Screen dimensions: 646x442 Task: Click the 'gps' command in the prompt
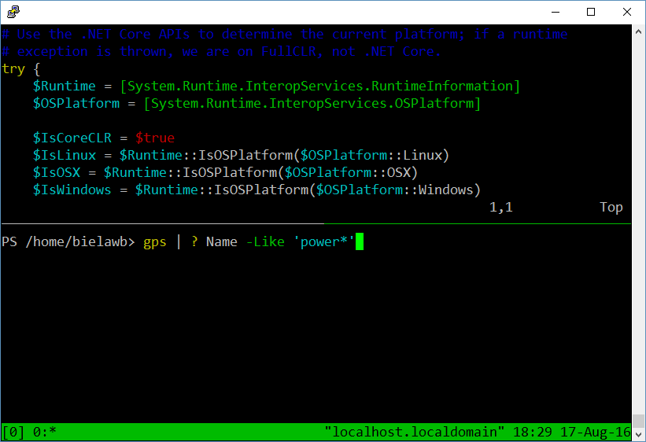pos(154,242)
